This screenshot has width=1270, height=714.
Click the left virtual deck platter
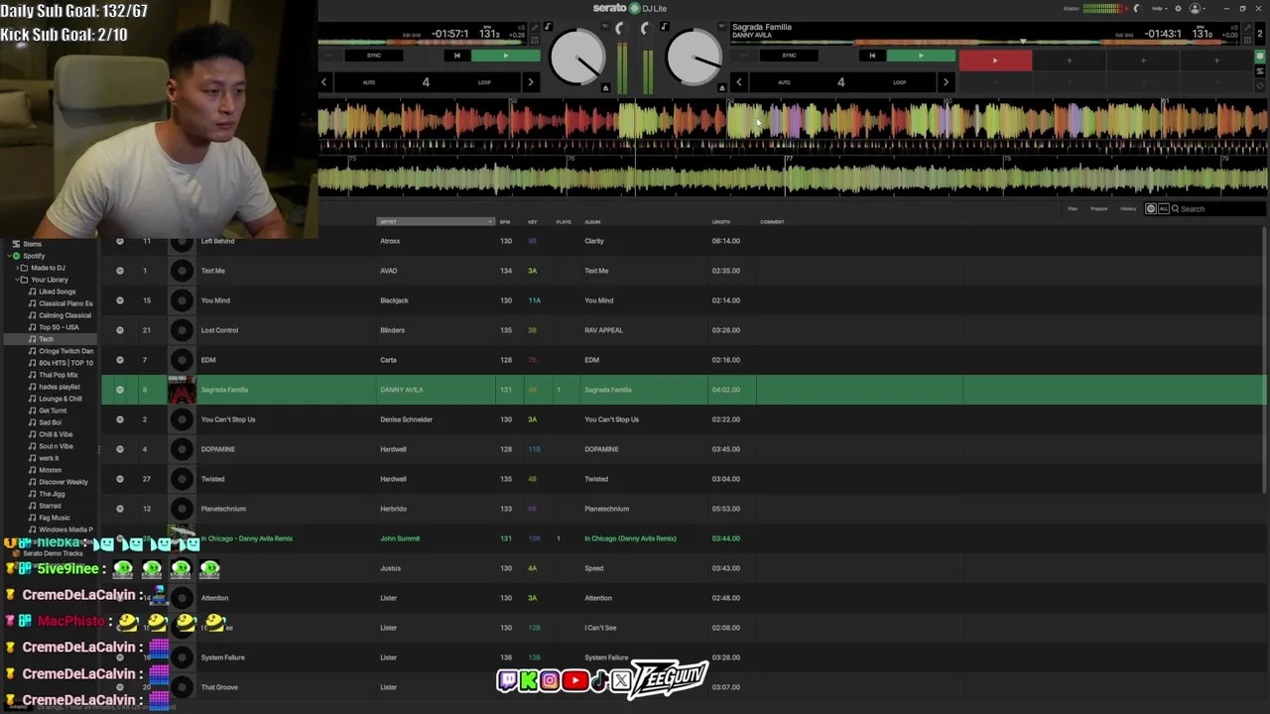click(x=577, y=57)
